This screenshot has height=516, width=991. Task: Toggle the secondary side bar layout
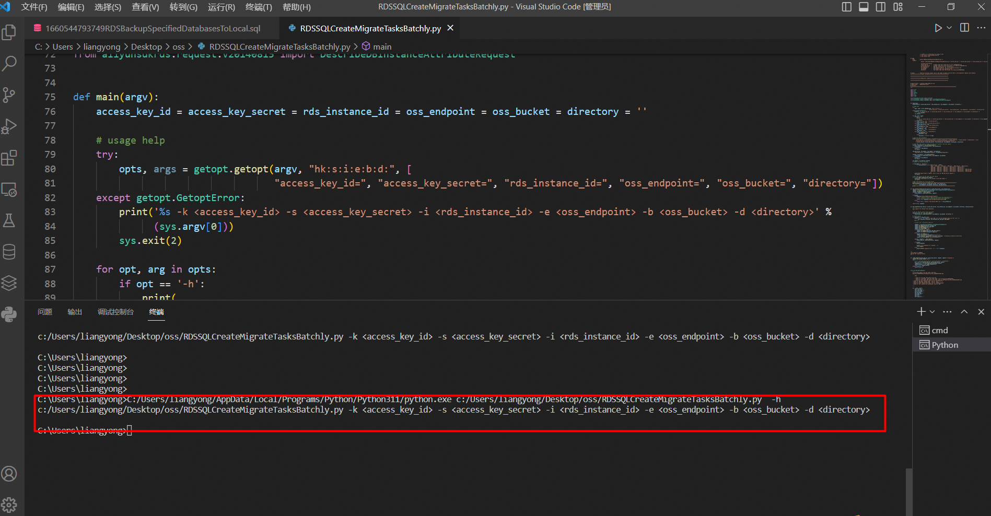[881, 7]
